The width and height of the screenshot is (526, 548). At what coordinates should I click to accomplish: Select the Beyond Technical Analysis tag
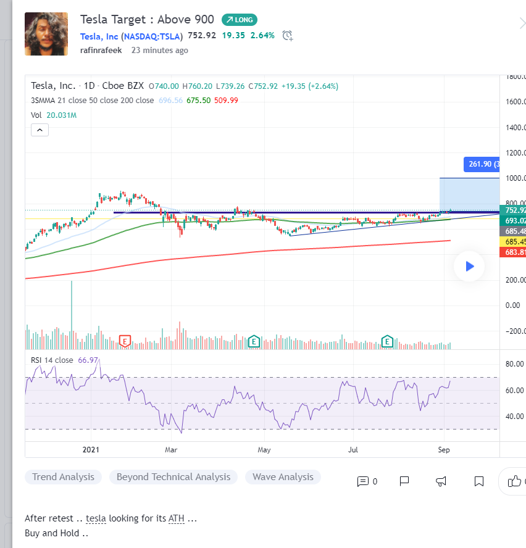click(x=173, y=477)
